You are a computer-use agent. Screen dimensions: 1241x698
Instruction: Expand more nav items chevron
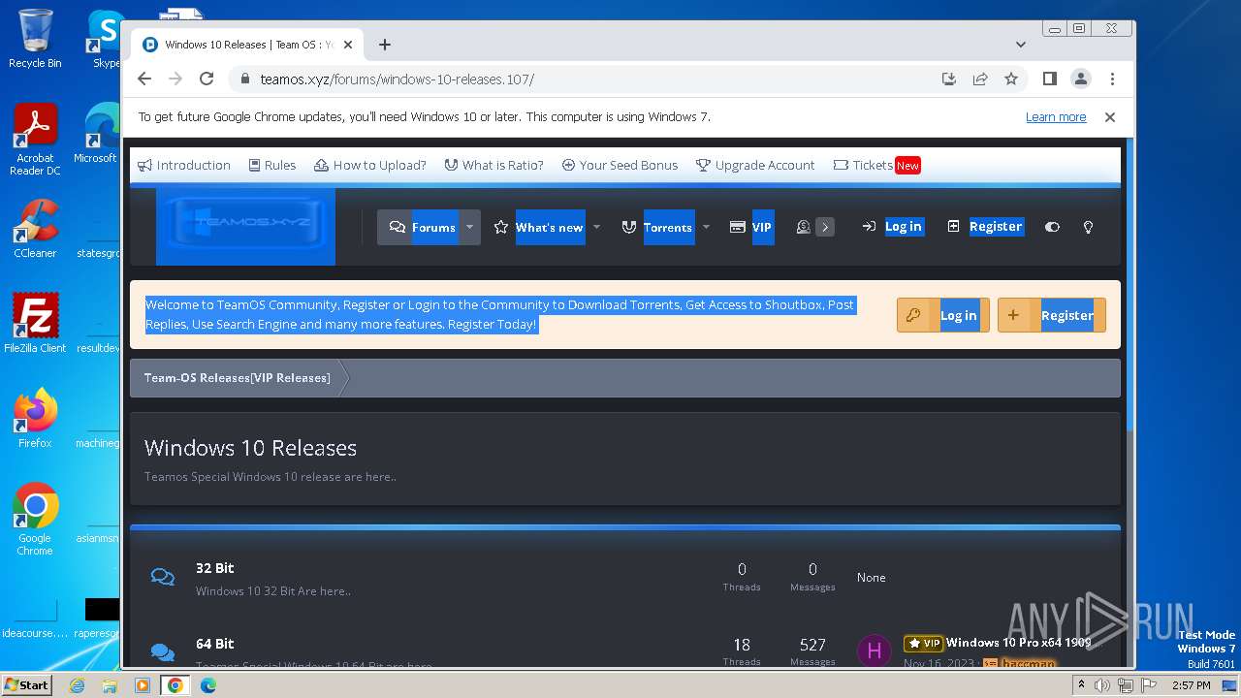(x=825, y=227)
